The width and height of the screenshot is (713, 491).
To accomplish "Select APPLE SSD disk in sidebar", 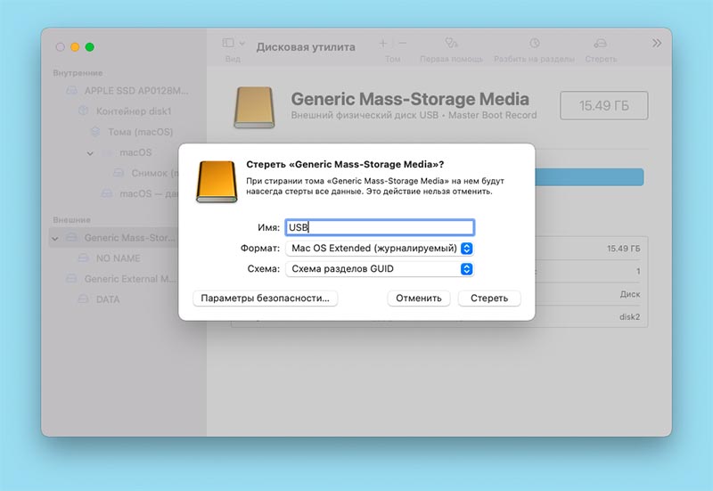I will [135, 91].
